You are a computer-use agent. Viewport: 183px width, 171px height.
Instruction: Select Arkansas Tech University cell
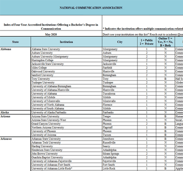coord(66,142)
